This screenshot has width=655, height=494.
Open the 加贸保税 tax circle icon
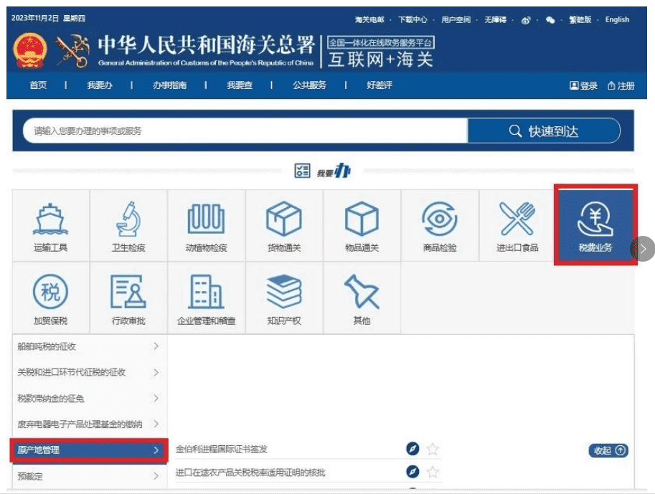click(x=50, y=298)
